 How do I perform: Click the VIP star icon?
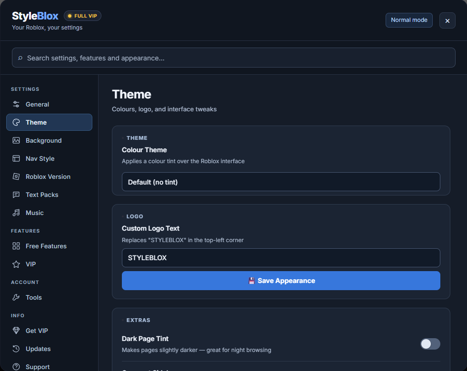click(x=16, y=264)
